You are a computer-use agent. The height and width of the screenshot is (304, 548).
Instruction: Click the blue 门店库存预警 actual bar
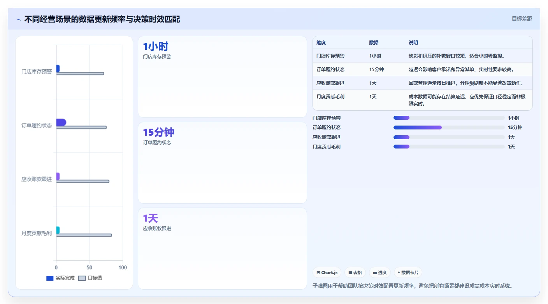point(58,68)
